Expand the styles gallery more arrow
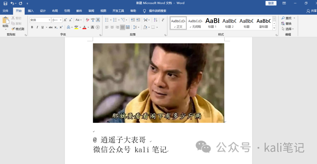 pyautogui.click(x=274, y=28)
